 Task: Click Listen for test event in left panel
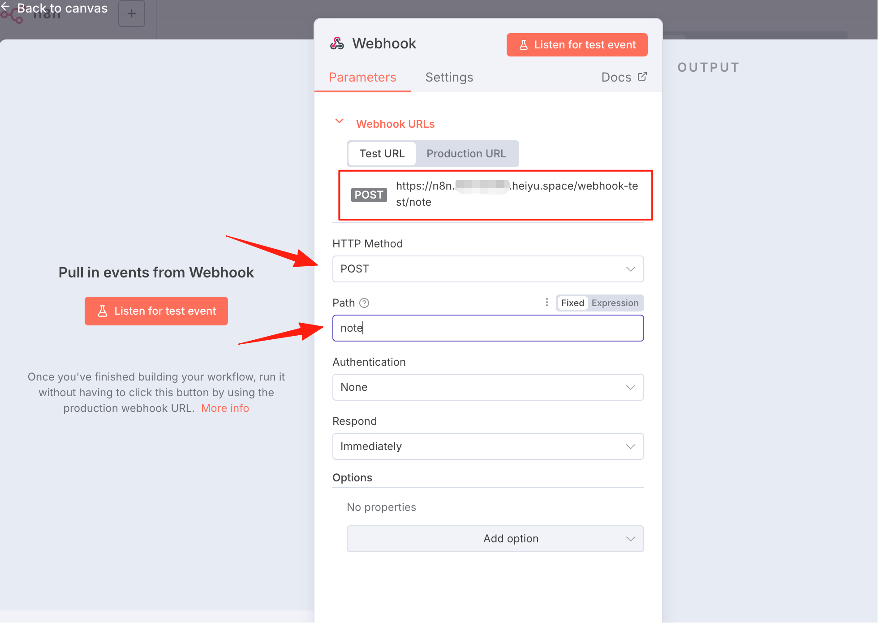click(156, 311)
